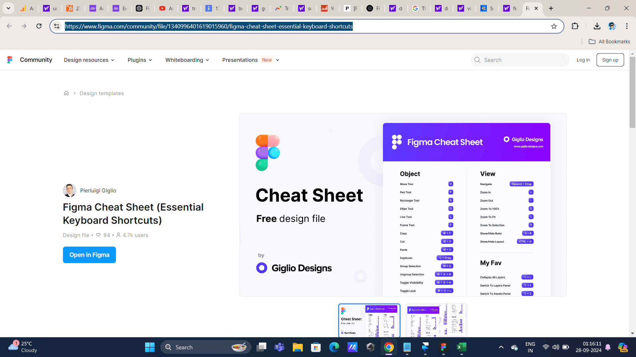Click Open in Figma button

(89, 255)
